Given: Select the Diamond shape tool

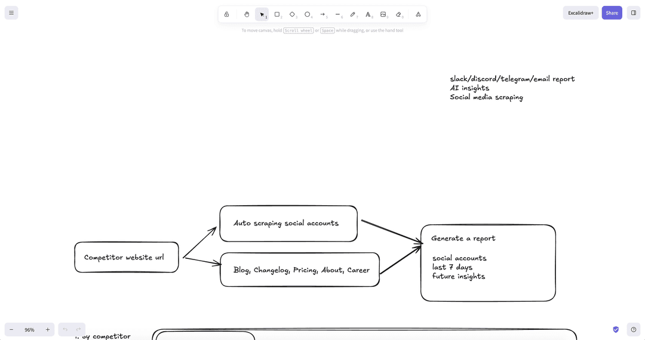Looking at the screenshot, I should pos(293,14).
